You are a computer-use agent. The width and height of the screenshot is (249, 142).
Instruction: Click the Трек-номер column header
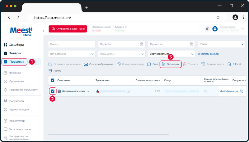[x=103, y=80]
